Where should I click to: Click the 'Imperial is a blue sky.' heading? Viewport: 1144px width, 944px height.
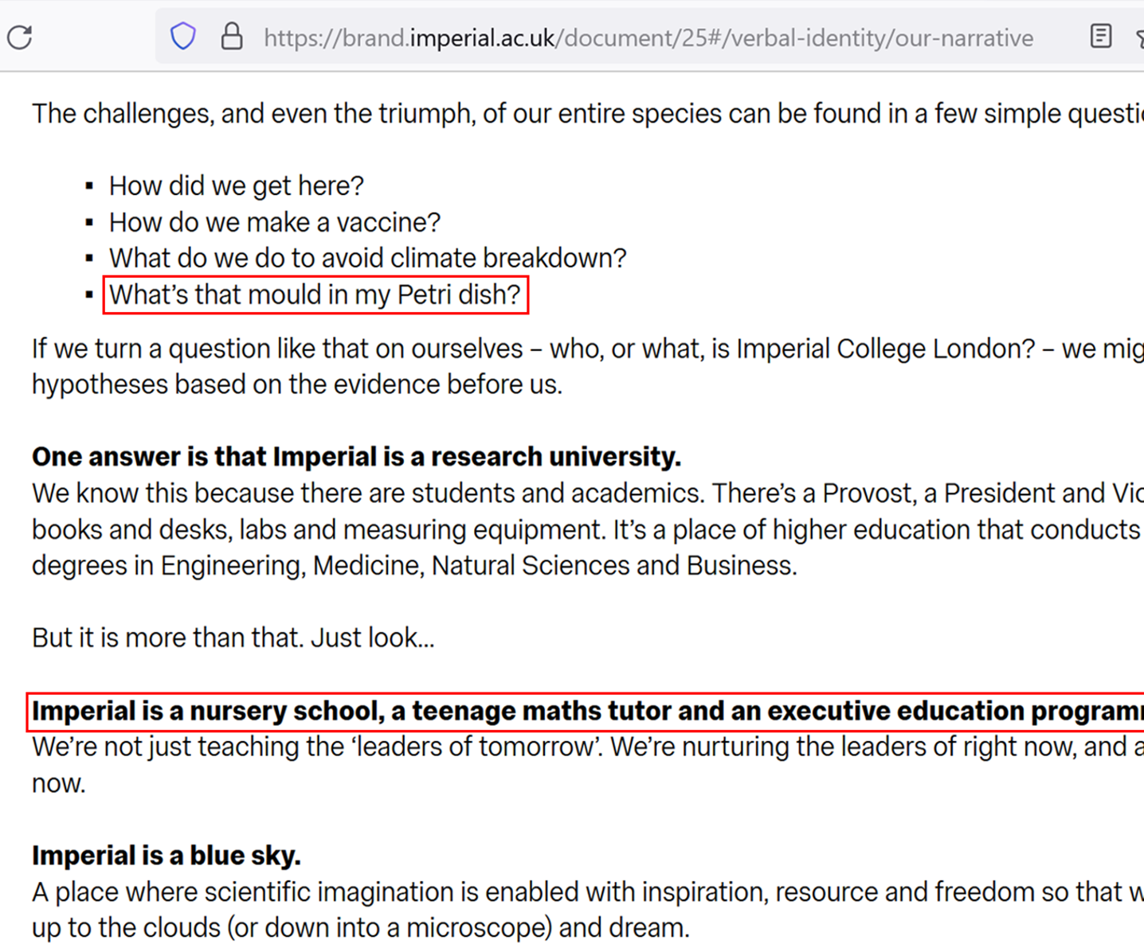pos(166,856)
